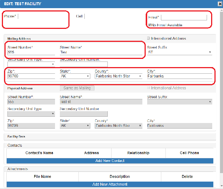Click the mailing Zip field
This screenshot has height=189, width=223.
(x=31, y=76)
